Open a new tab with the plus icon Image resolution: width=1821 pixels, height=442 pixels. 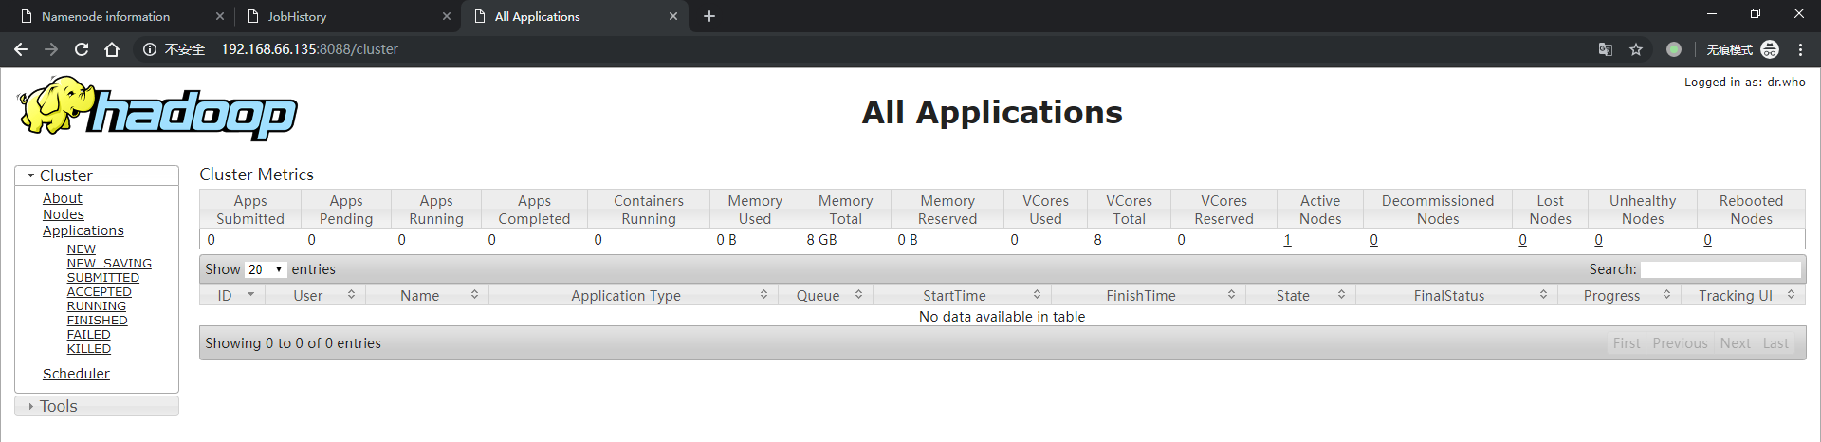click(x=709, y=16)
